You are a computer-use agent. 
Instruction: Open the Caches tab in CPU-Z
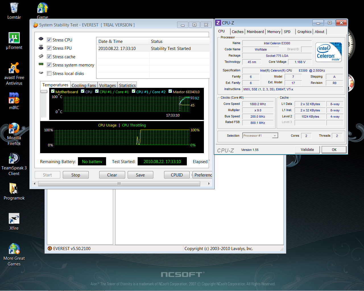click(x=237, y=32)
